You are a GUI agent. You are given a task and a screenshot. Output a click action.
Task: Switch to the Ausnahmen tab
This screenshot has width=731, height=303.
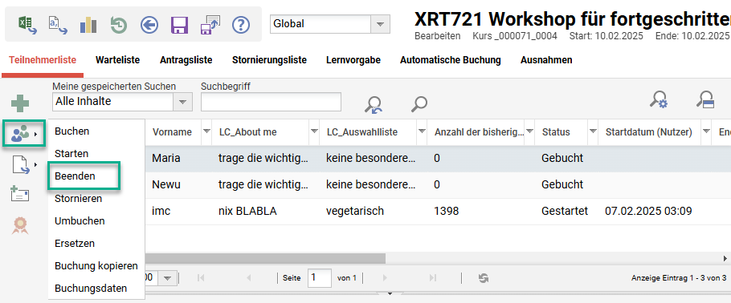click(x=546, y=60)
